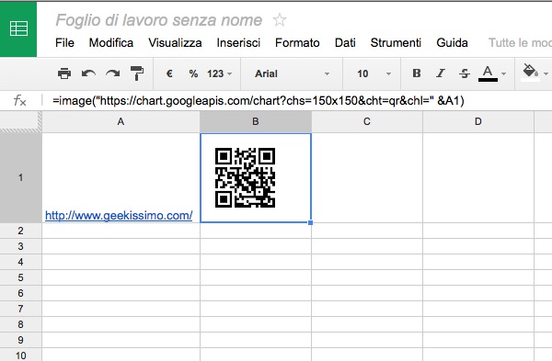Open the Modifica menu

[111, 42]
